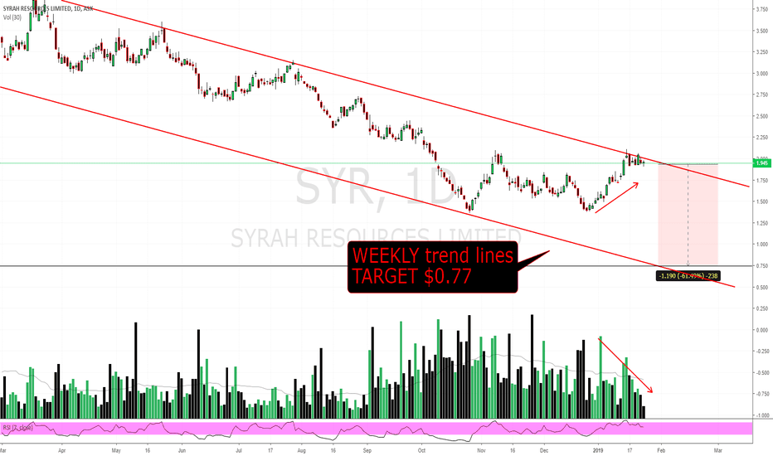Screen dimensions: 773x456
Task: Click the 0.250 price axis label
Action: pyautogui.click(x=761, y=308)
